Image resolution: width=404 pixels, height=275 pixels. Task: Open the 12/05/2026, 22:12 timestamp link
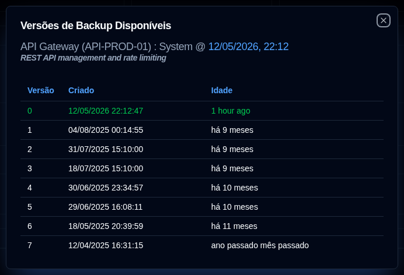tap(248, 47)
